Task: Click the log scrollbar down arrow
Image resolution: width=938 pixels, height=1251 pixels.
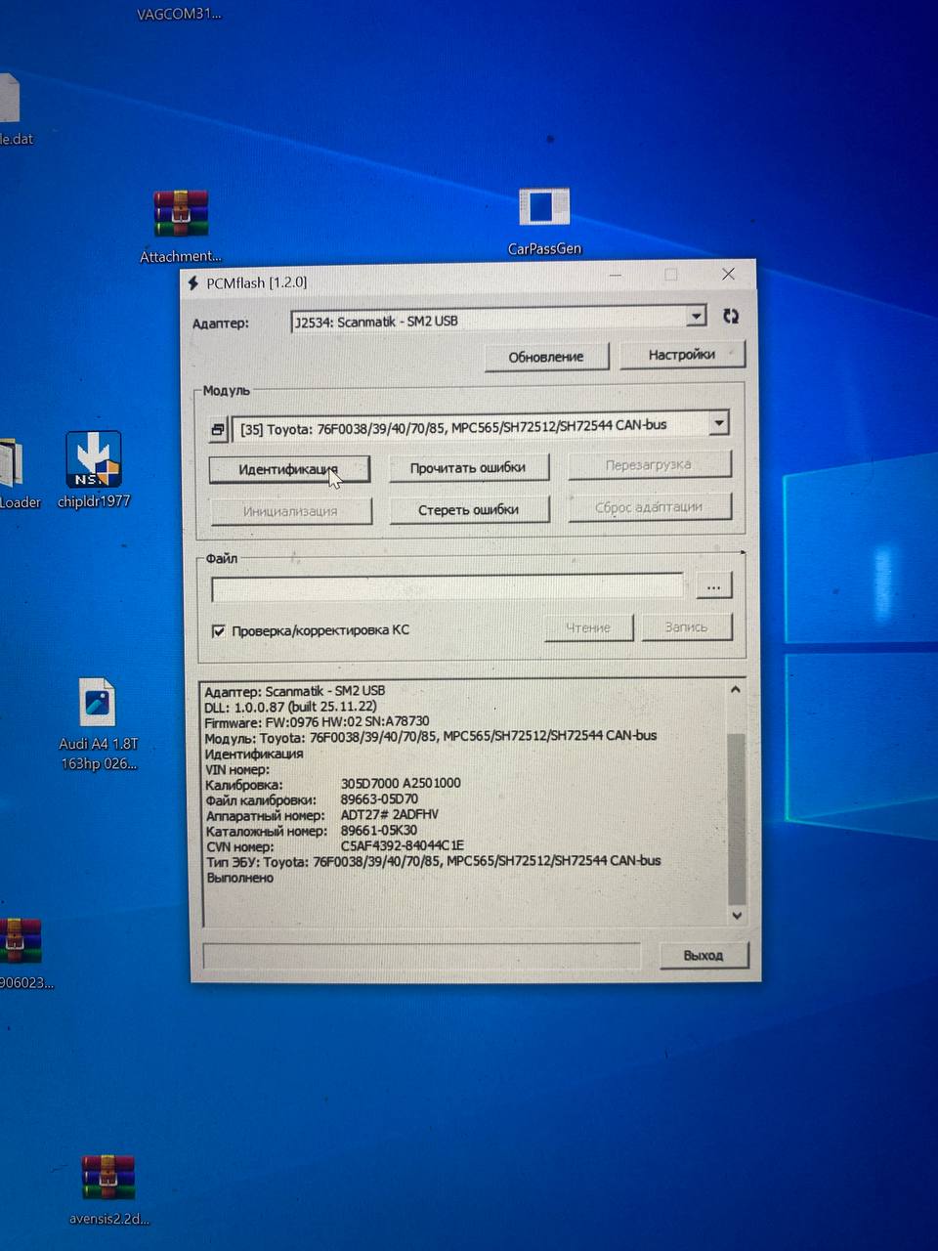Action: (737, 916)
